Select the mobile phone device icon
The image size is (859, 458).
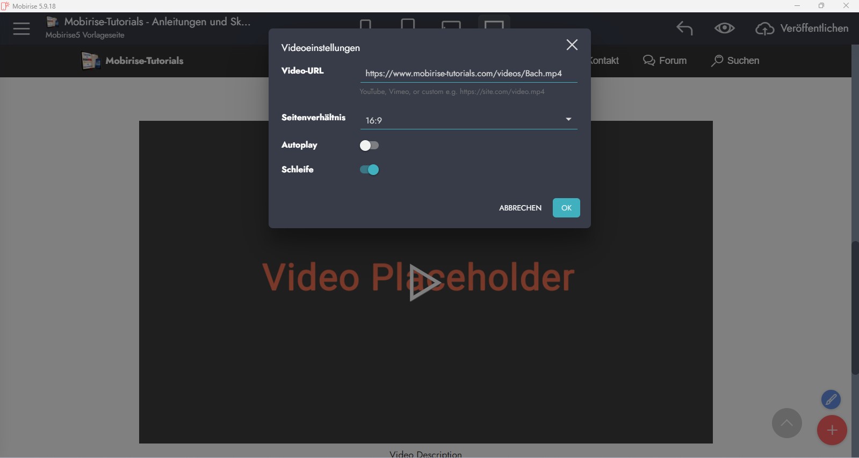[366, 24]
